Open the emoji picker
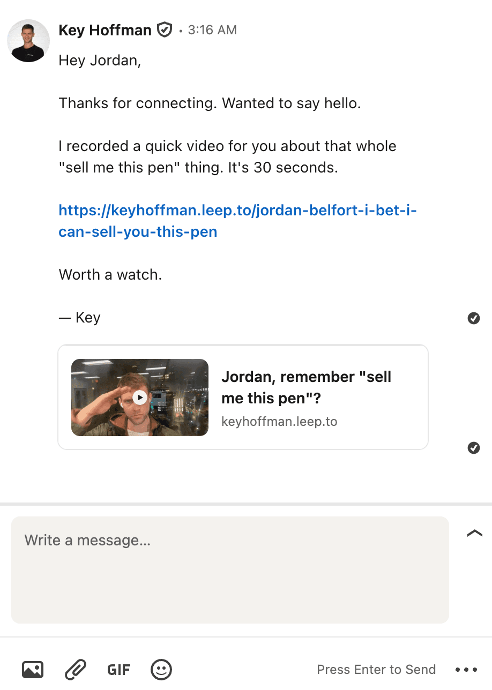 (x=161, y=669)
